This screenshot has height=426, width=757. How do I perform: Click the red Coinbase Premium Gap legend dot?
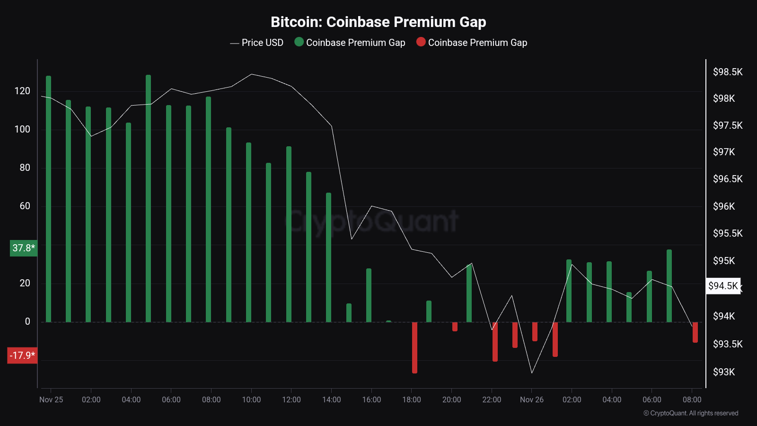point(421,42)
